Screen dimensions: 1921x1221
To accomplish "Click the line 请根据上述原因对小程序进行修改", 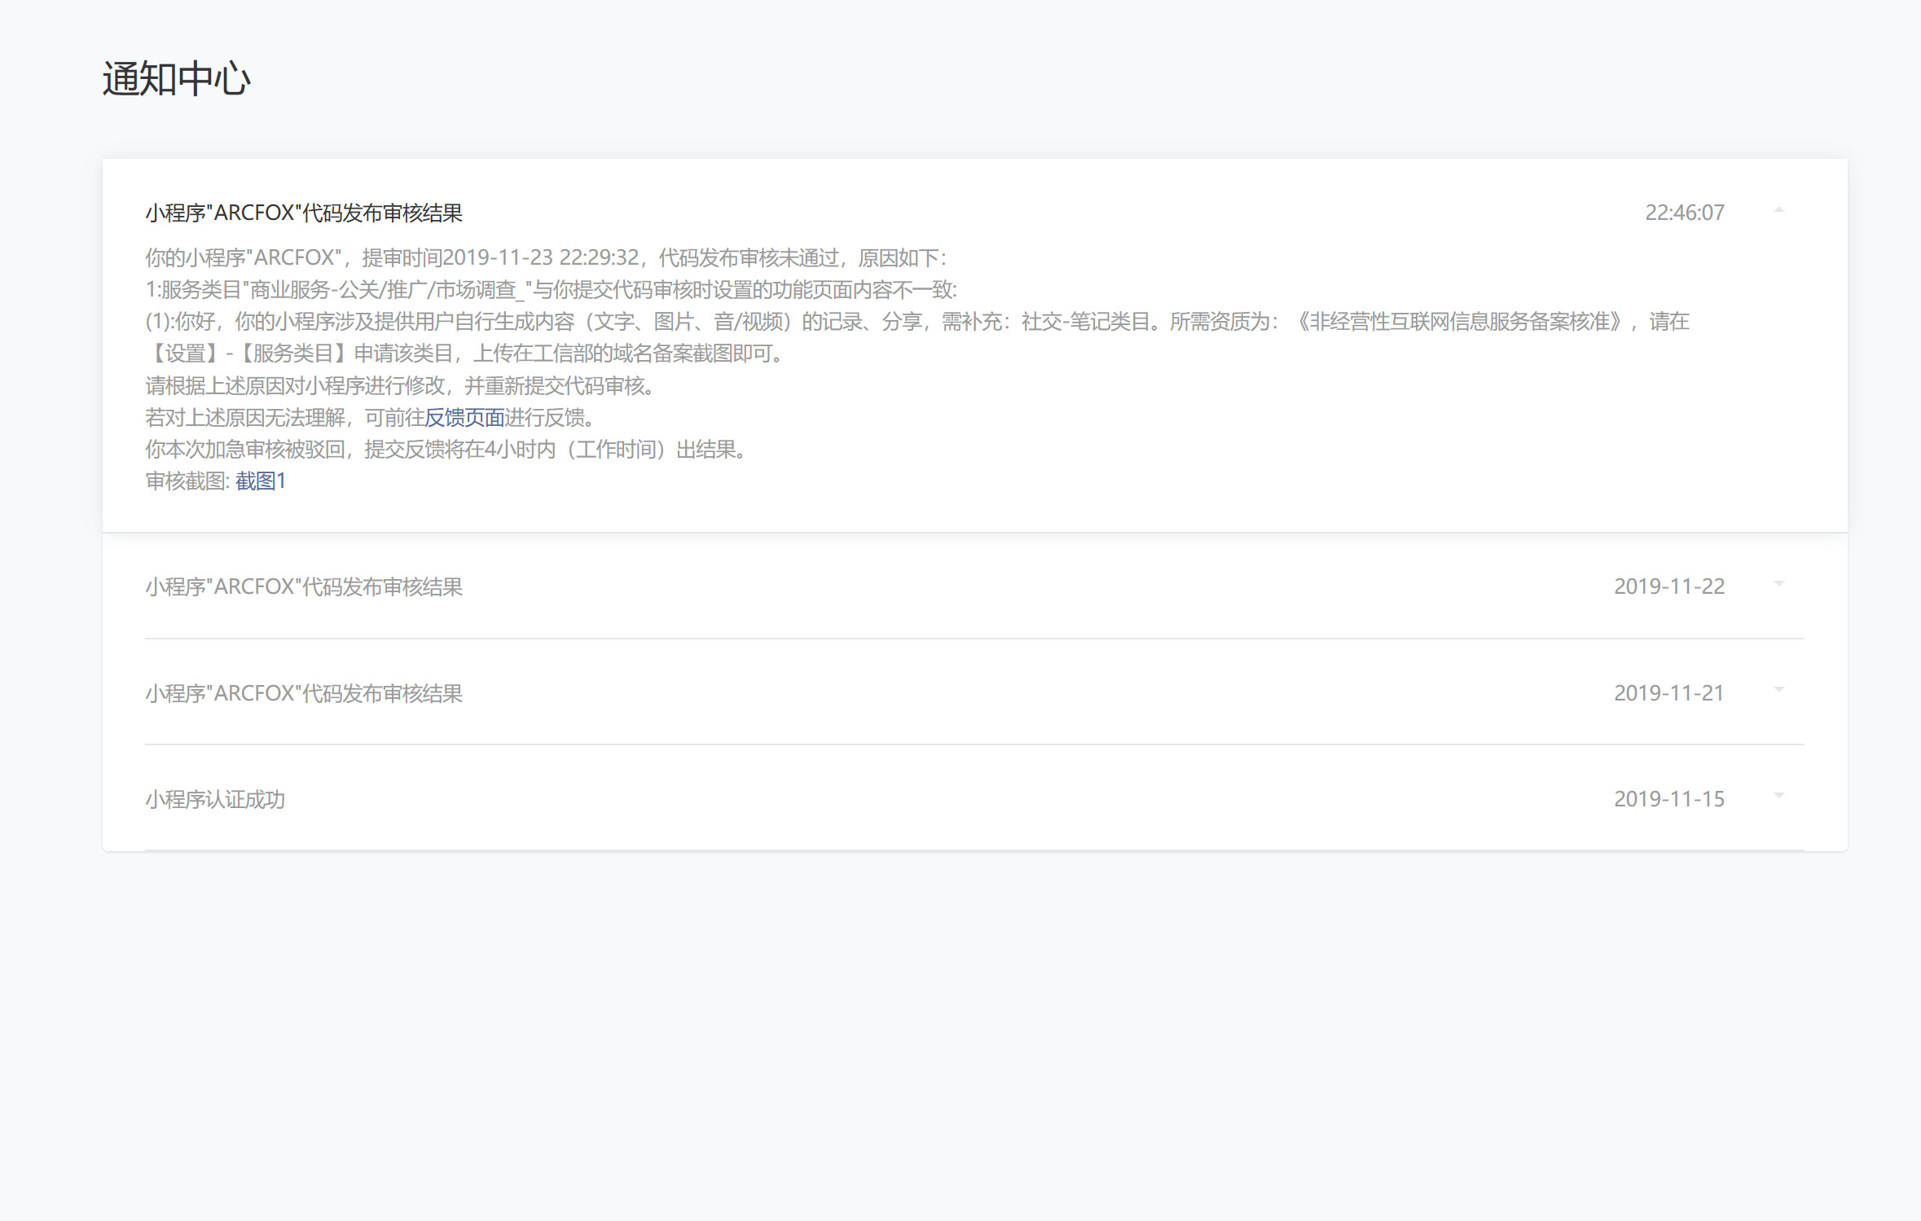I will pyautogui.click(x=402, y=386).
